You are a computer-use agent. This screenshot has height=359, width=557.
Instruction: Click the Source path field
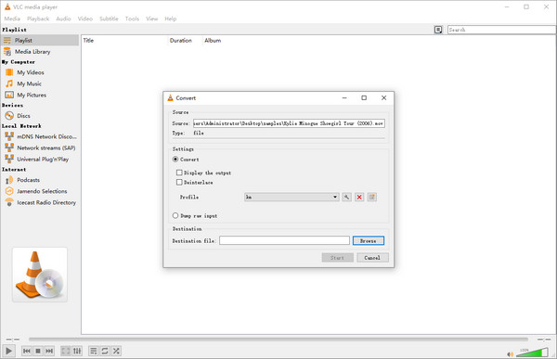point(289,123)
